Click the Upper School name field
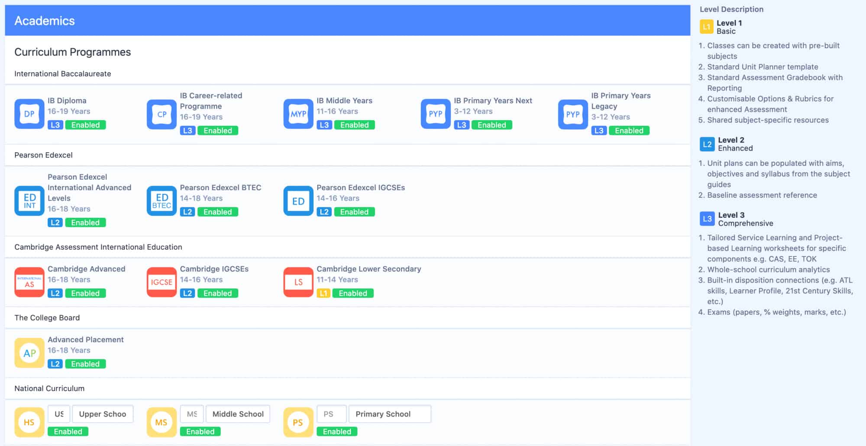This screenshot has height=446, width=866. coord(103,414)
